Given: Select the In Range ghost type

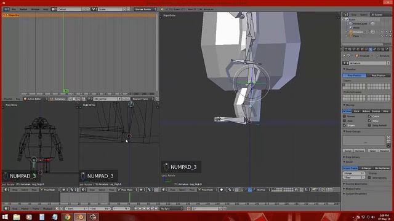Looking at the screenshot, I should pyautogui.click(x=366, y=168).
